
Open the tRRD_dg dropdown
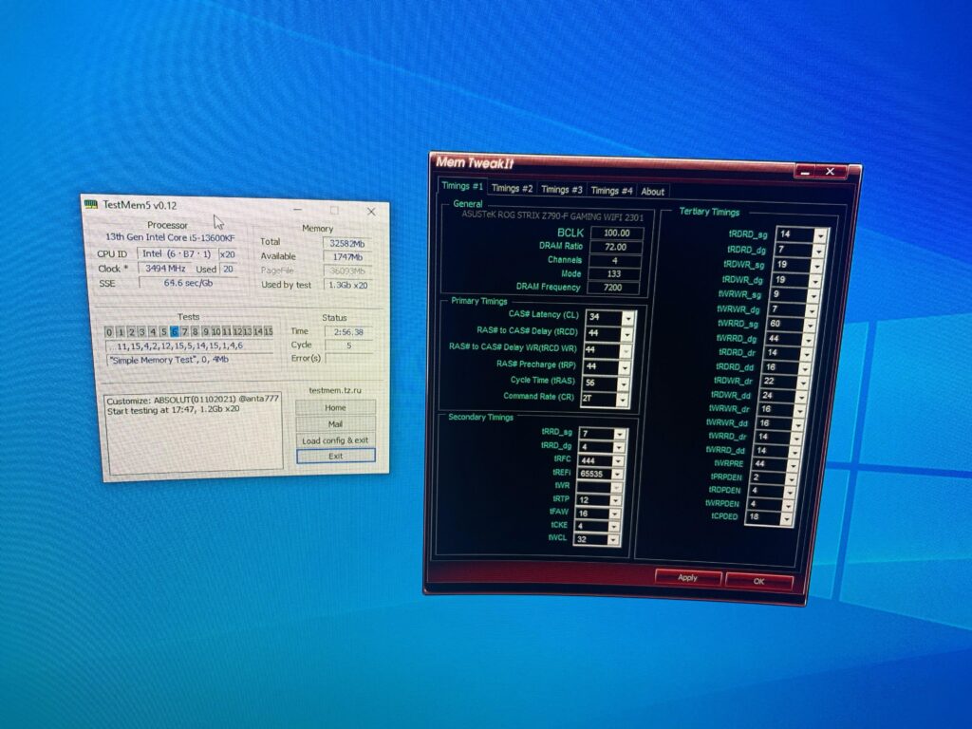point(619,447)
